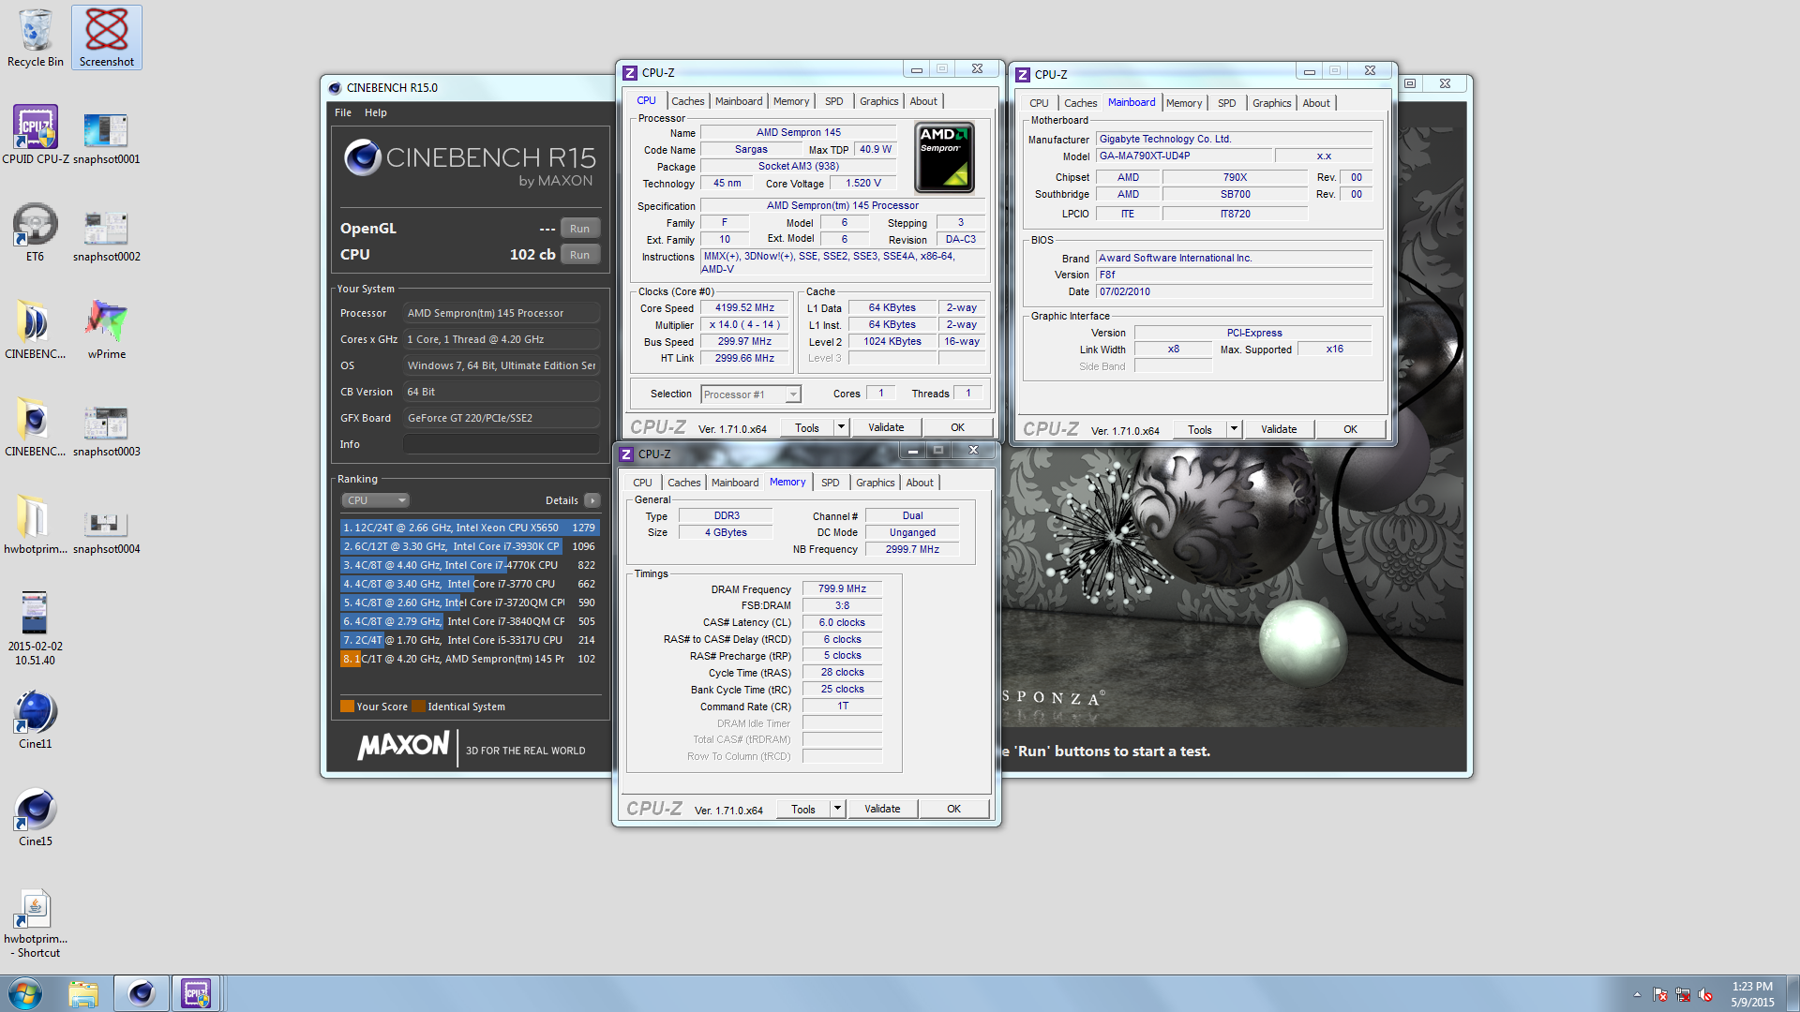The height and width of the screenshot is (1012, 1800).
Task: Open Tools dropdown arrow in Mainboard window
Action: [x=1234, y=429]
